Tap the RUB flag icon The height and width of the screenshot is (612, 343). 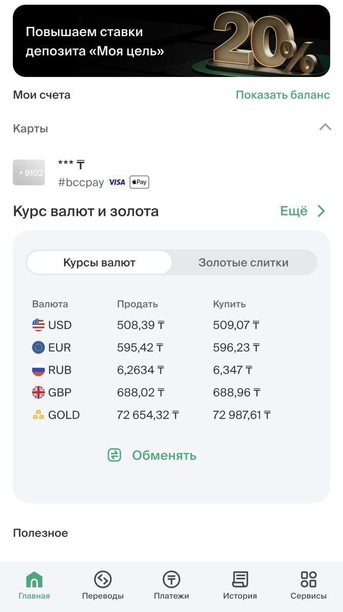pos(38,370)
